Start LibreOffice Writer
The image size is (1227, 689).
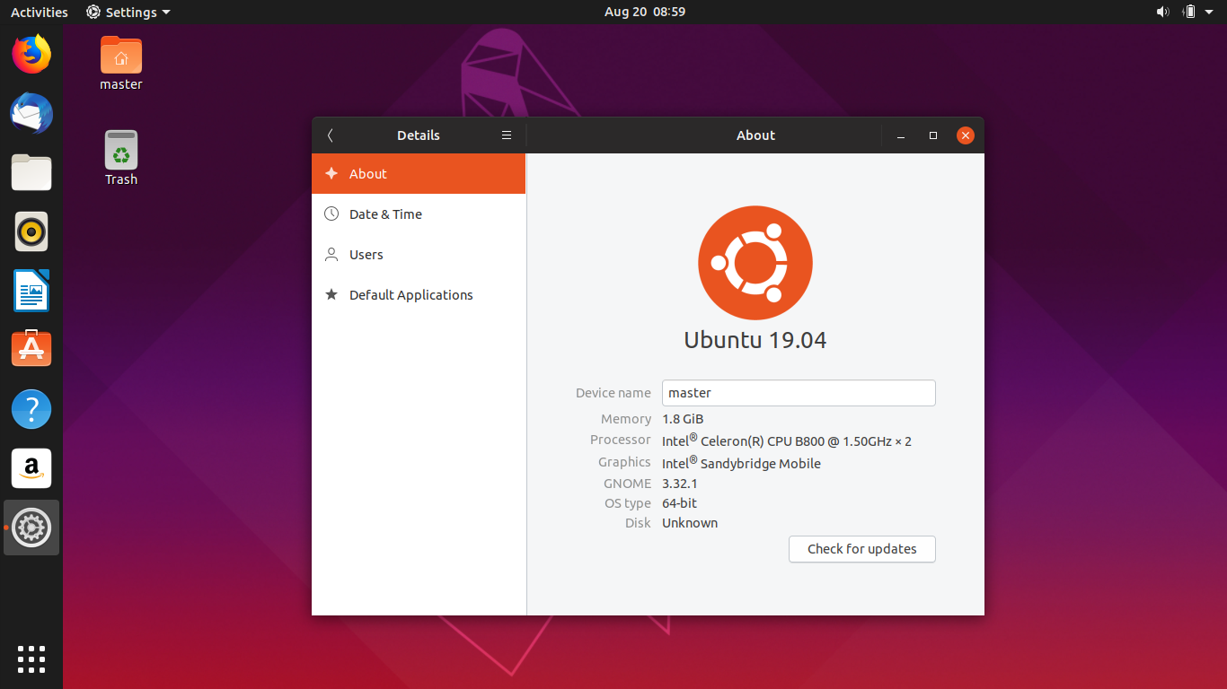coord(31,291)
